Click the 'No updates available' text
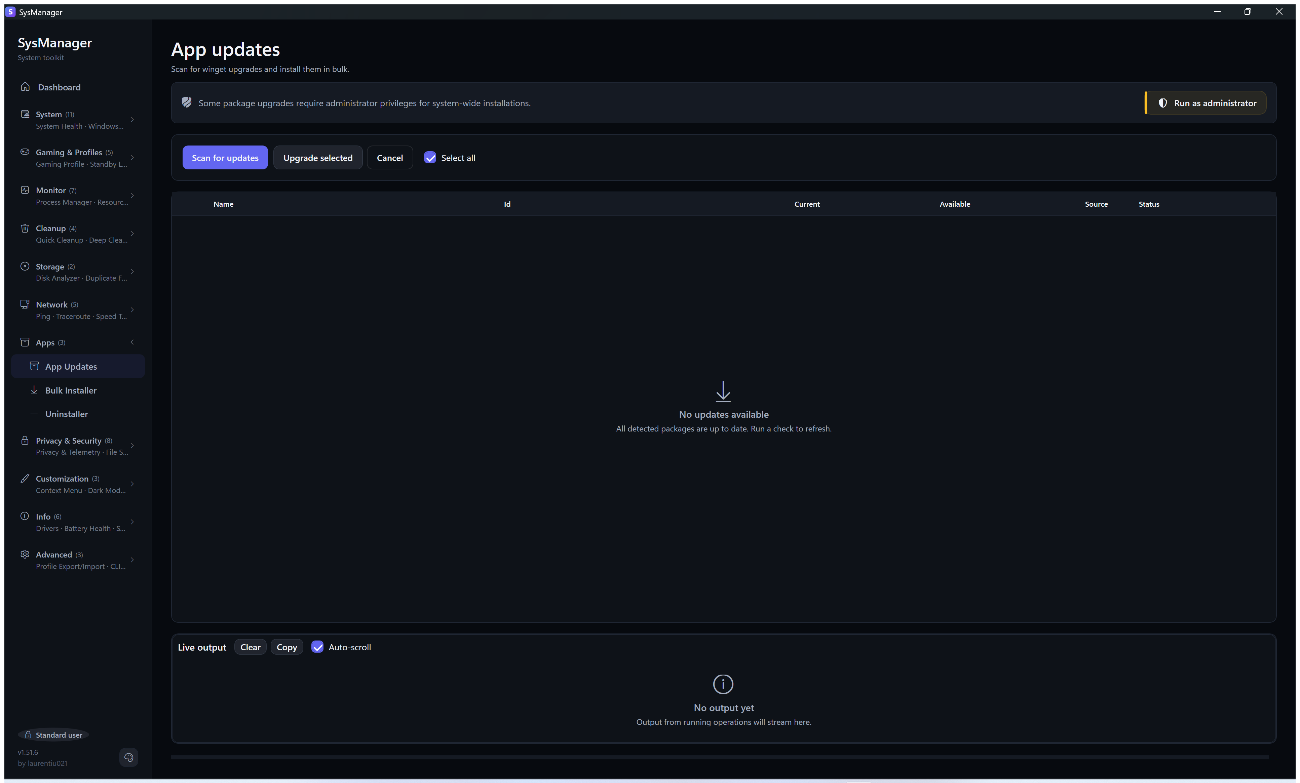The height and width of the screenshot is (783, 1300). [x=724, y=414]
